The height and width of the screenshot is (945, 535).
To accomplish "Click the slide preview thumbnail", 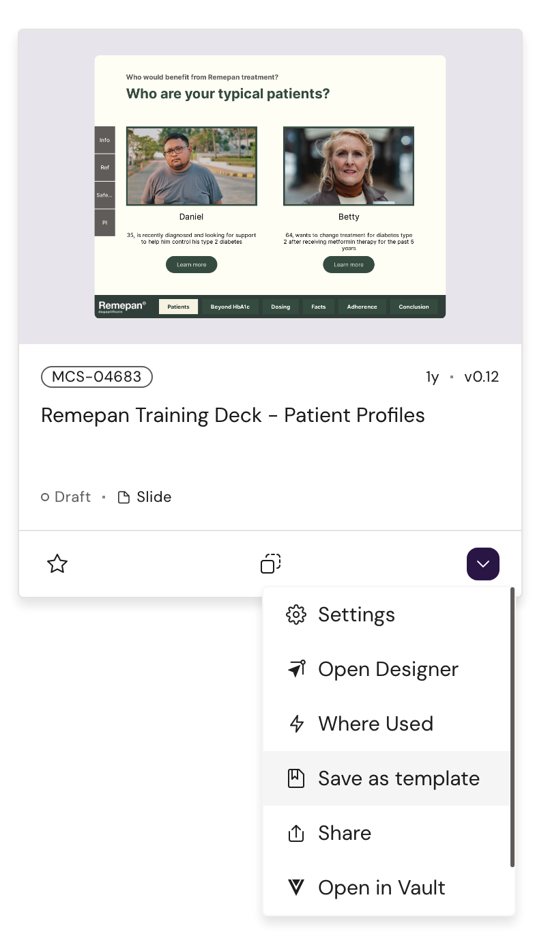I will pyautogui.click(x=270, y=186).
